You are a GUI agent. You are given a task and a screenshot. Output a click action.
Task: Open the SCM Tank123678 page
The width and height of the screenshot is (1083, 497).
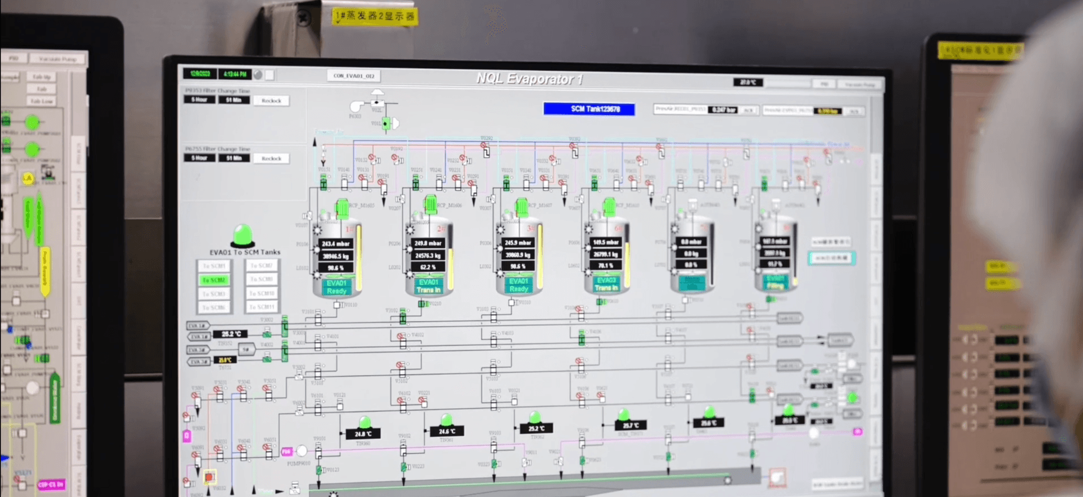pos(589,109)
